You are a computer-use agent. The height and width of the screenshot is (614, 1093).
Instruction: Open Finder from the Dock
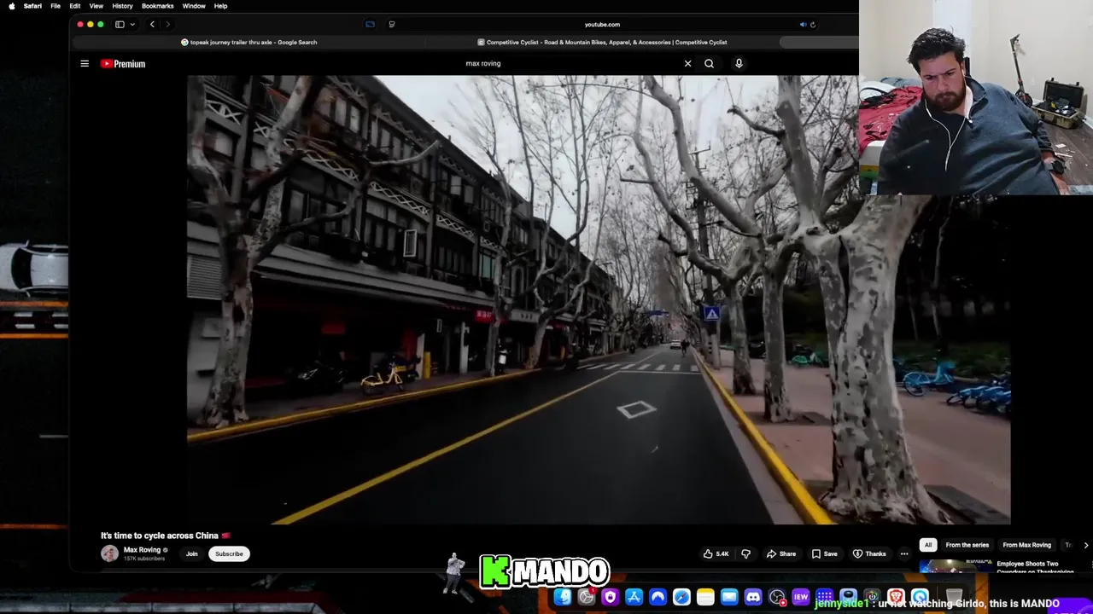pos(563,597)
